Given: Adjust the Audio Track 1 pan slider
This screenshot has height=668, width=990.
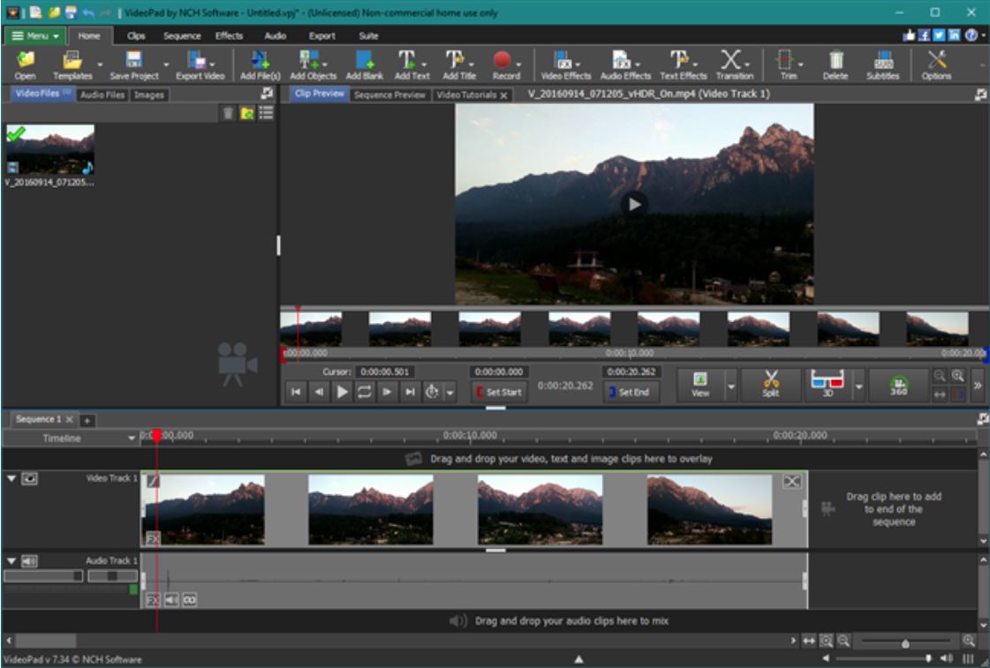Looking at the screenshot, I should pyautogui.click(x=112, y=575).
